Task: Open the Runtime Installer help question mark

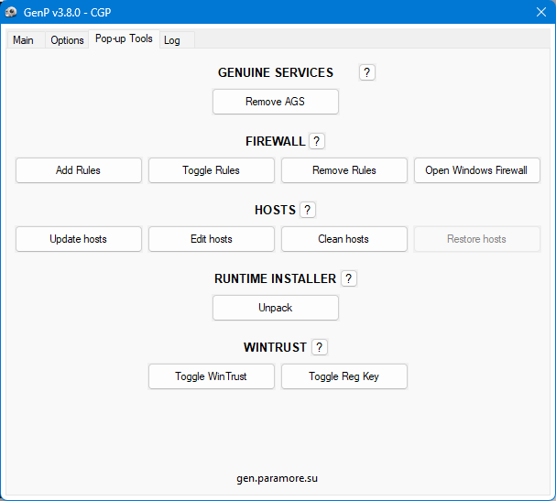Action: click(x=349, y=278)
